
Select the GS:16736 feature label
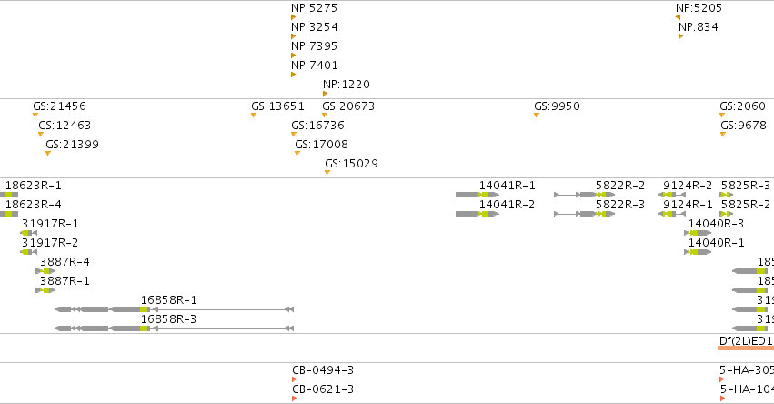[317, 126]
